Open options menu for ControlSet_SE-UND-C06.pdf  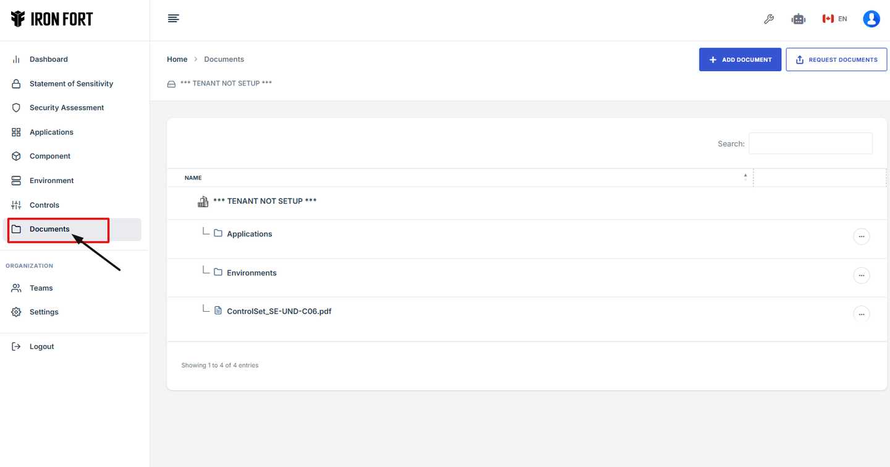tap(861, 314)
